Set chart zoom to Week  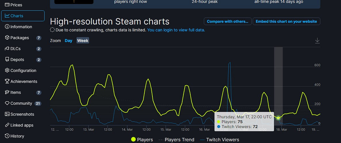(x=83, y=41)
